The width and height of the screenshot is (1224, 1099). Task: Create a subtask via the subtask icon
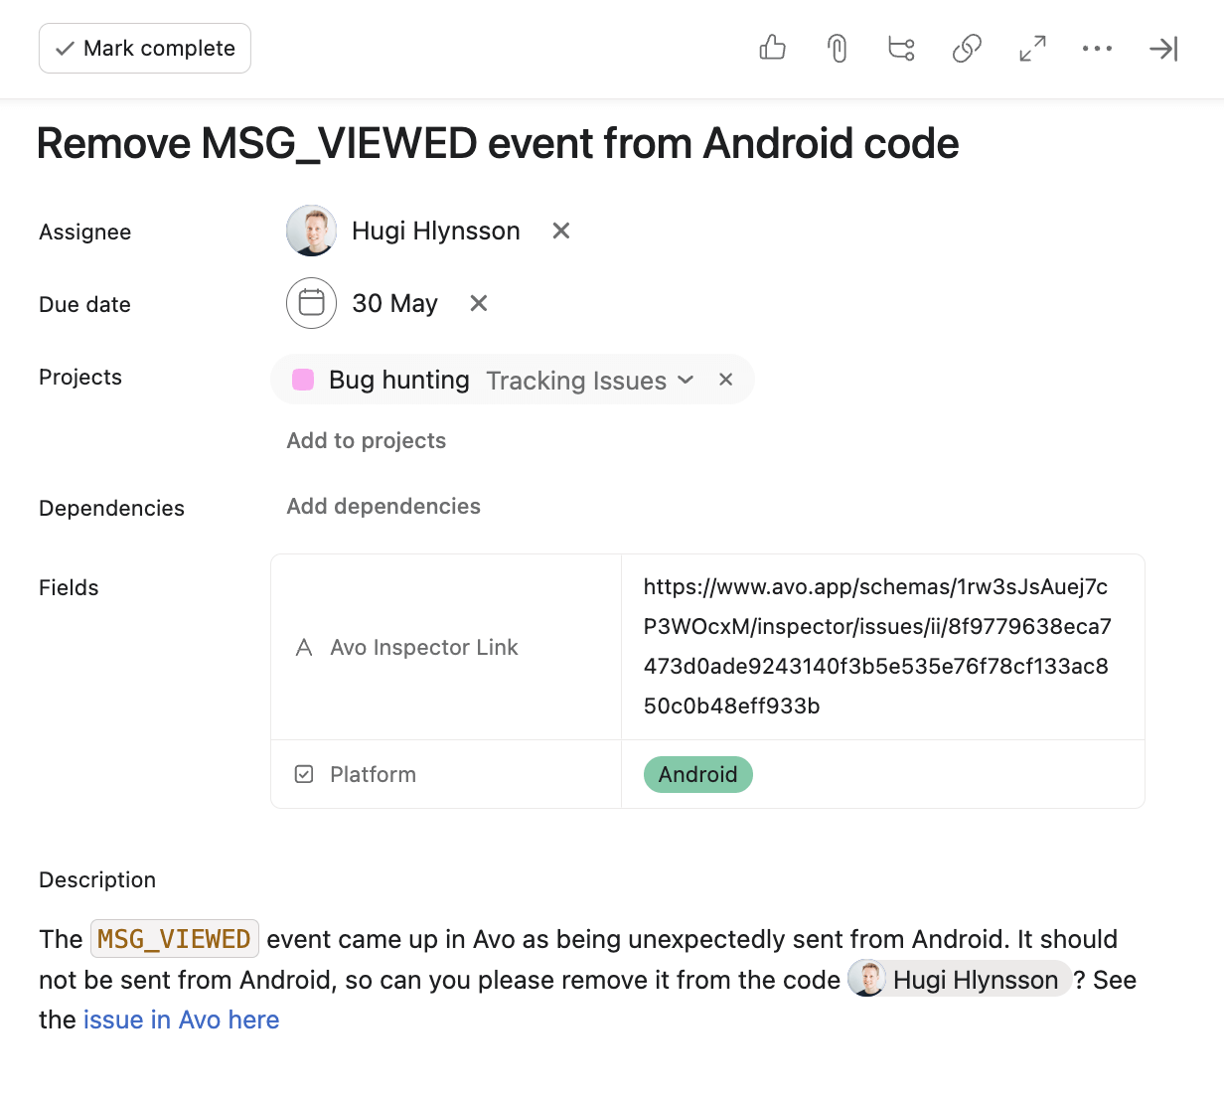coord(901,48)
